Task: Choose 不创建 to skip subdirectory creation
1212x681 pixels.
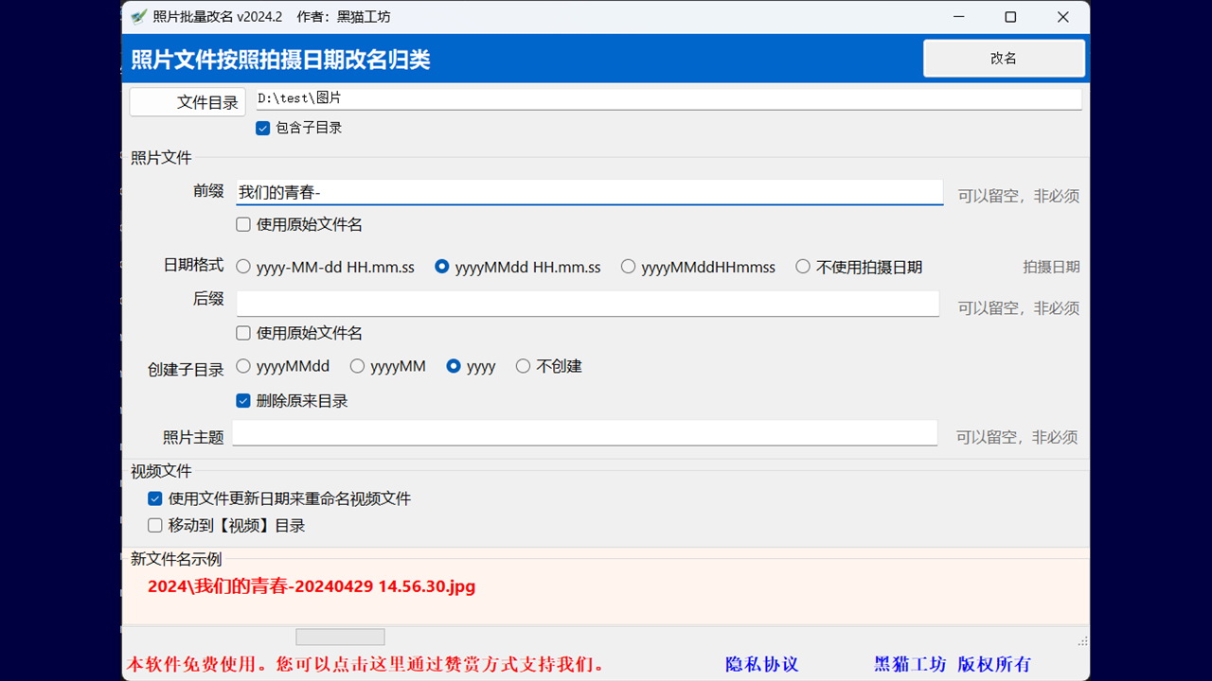Action: (x=523, y=366)
